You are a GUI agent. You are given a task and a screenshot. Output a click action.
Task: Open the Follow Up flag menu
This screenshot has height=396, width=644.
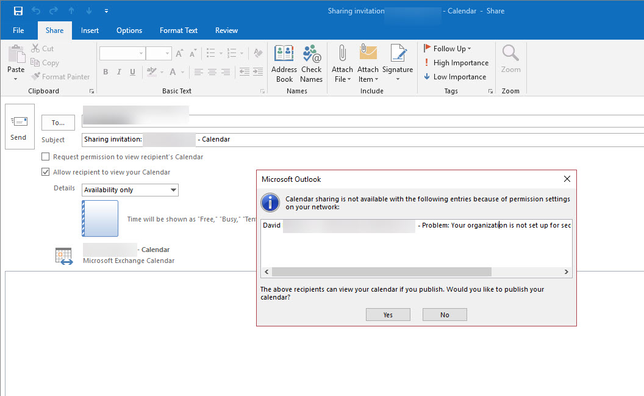(447, 48)
